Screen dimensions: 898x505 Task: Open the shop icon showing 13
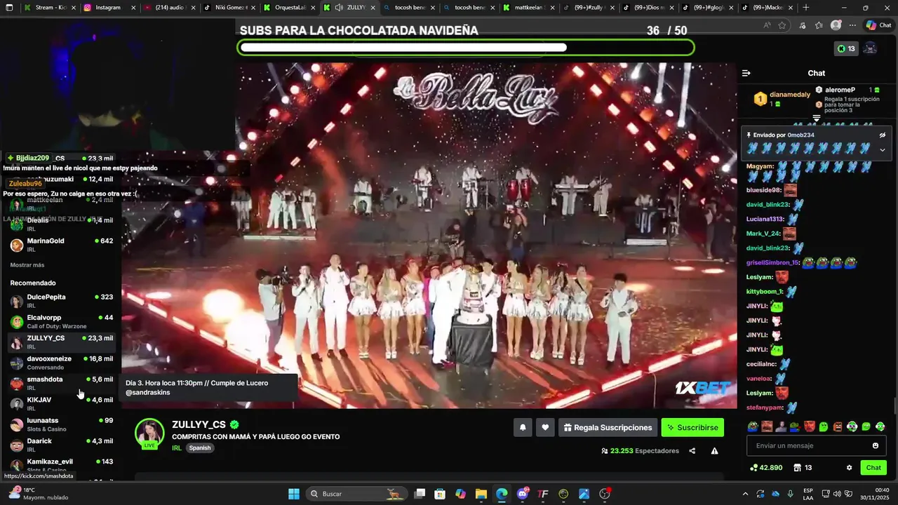click(803, 468)
